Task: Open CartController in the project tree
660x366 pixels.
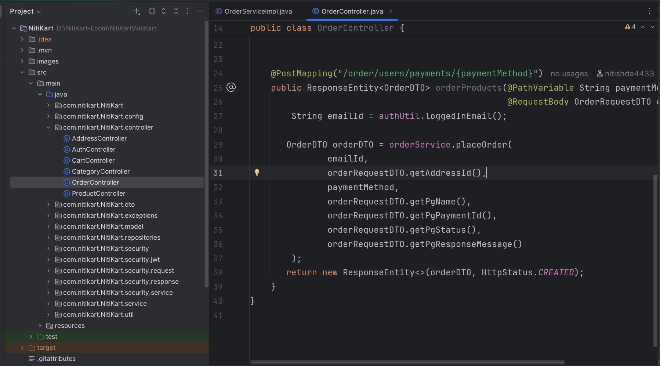Action: click(93, 160)
